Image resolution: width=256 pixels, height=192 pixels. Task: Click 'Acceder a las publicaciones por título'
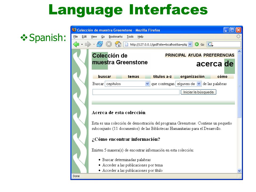coord(133,170)
